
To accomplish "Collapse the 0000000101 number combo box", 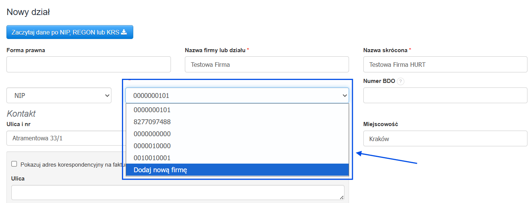I will coord(344,96).
